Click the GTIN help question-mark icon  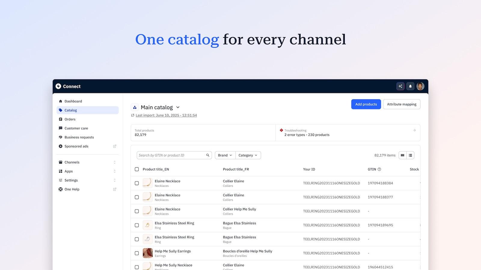tap(379, 169)
